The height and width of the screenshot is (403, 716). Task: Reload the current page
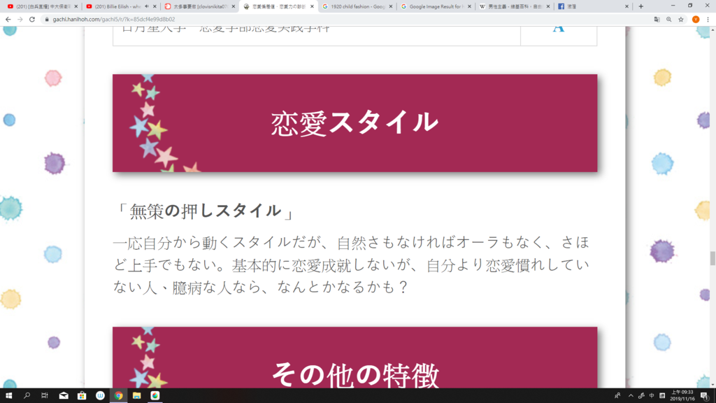click(32, 19)
